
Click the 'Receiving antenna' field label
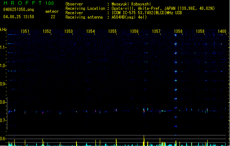point(84,17)
